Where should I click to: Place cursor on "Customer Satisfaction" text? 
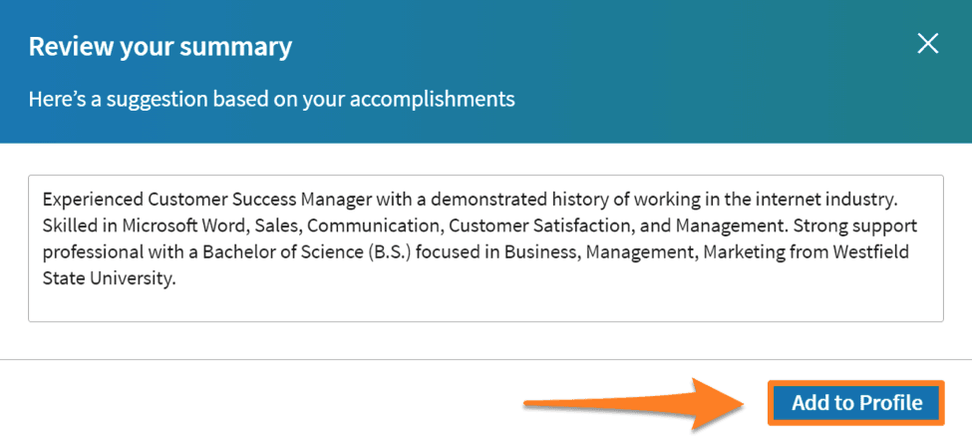pyautogui.click(x=535, y=225)
